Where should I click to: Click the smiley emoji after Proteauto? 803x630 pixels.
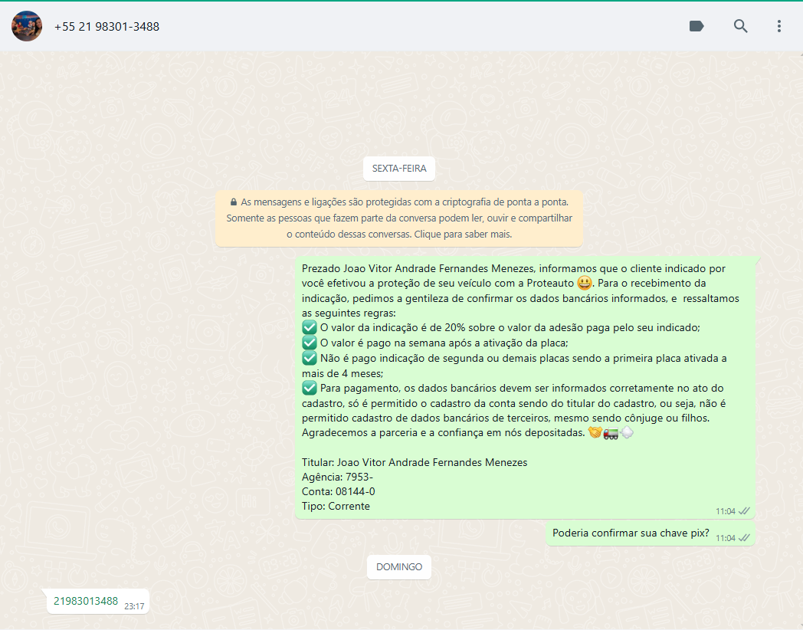pos(584,283)
